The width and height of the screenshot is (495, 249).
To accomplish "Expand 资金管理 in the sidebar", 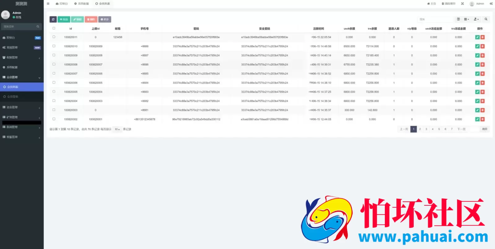I will [22, 107].
